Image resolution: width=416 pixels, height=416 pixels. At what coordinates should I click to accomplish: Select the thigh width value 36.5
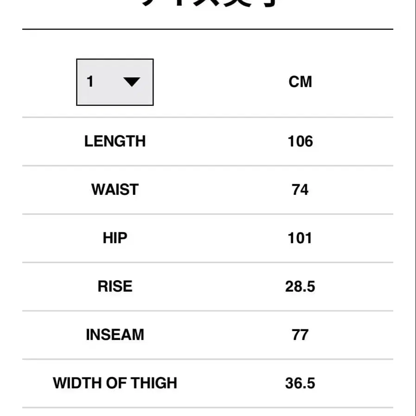300,383
